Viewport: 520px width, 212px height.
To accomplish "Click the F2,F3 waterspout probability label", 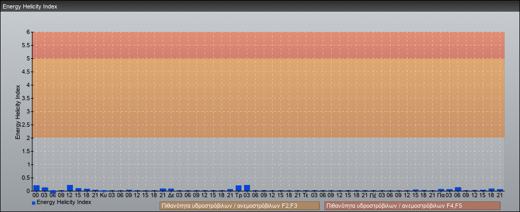I will [x=239, y=206].
